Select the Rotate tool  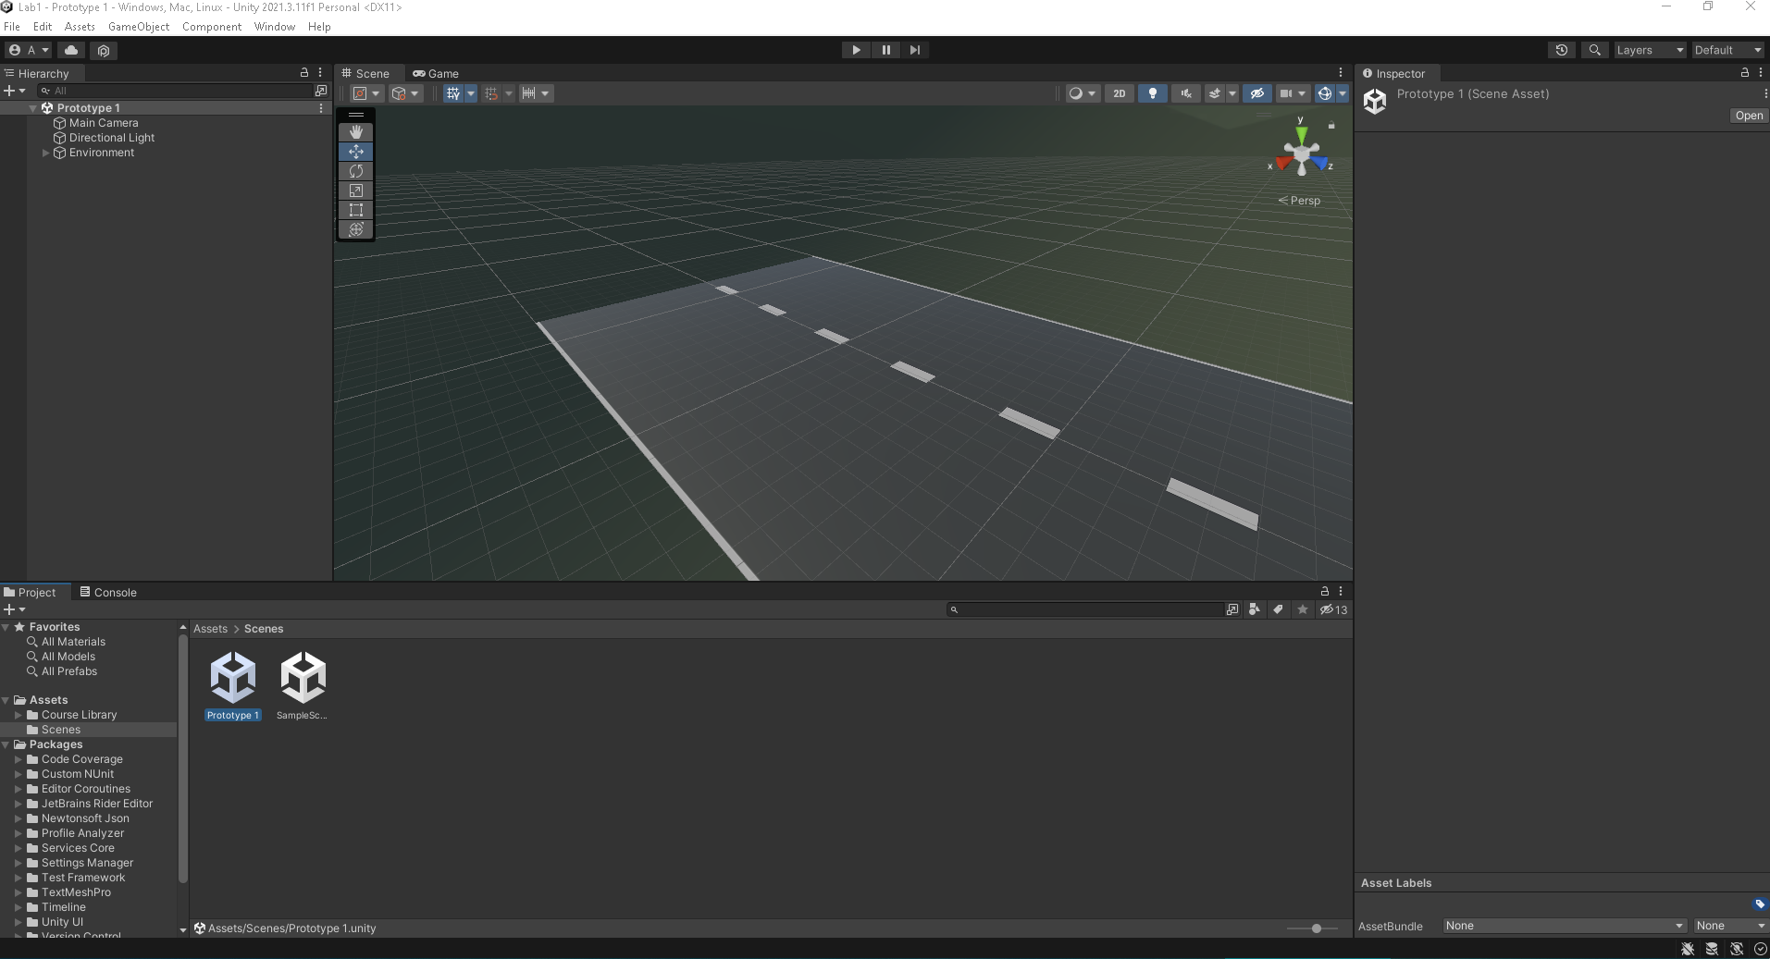coord(356,171)
